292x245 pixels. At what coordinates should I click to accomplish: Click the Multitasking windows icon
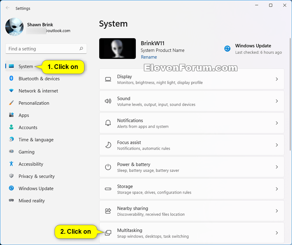(x=108, y=233)
